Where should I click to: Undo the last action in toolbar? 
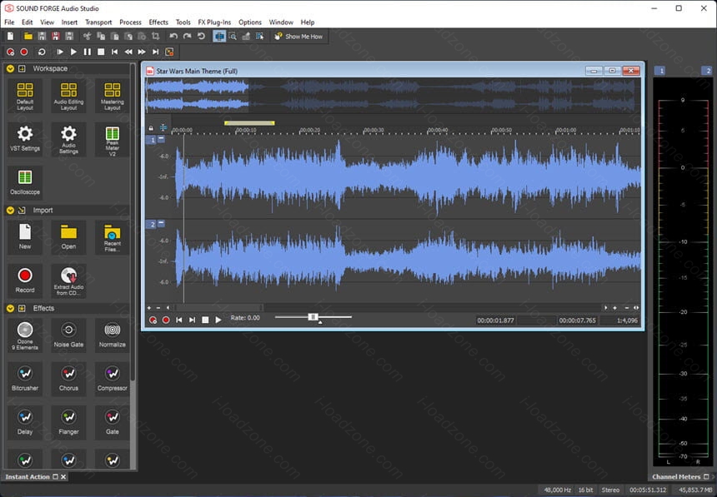pyautogui.click(x=173, y=36)
